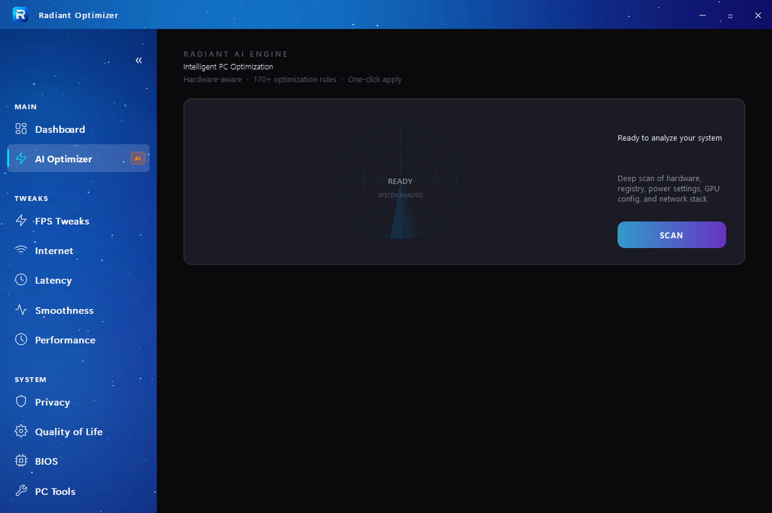Open the Dashboard grid icon

point(21,129)
